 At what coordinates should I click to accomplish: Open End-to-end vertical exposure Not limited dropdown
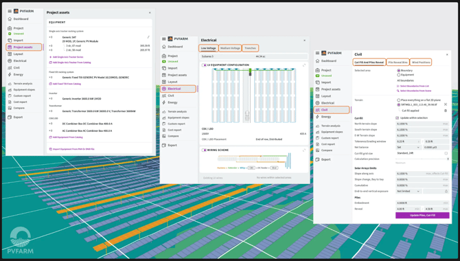click(x=408, y=192)
